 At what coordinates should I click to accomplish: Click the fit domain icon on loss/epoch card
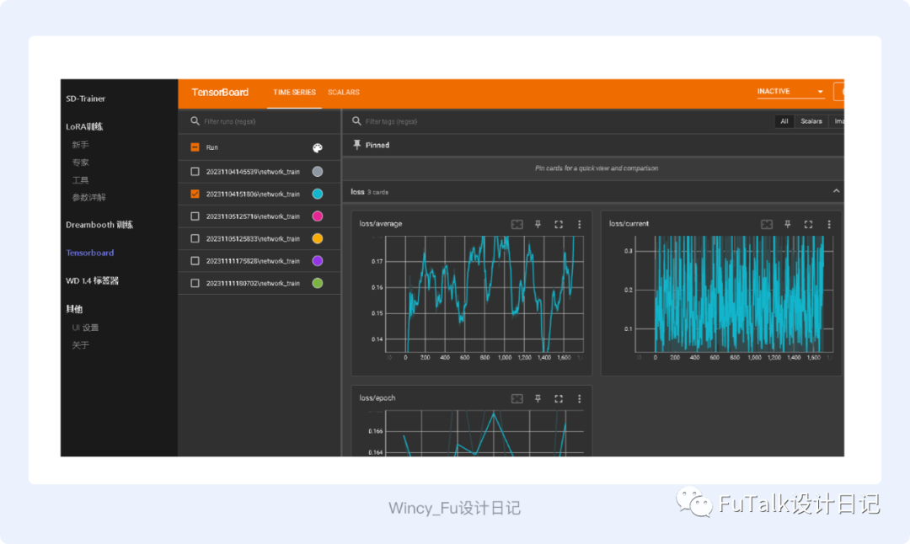pos(517,399)
